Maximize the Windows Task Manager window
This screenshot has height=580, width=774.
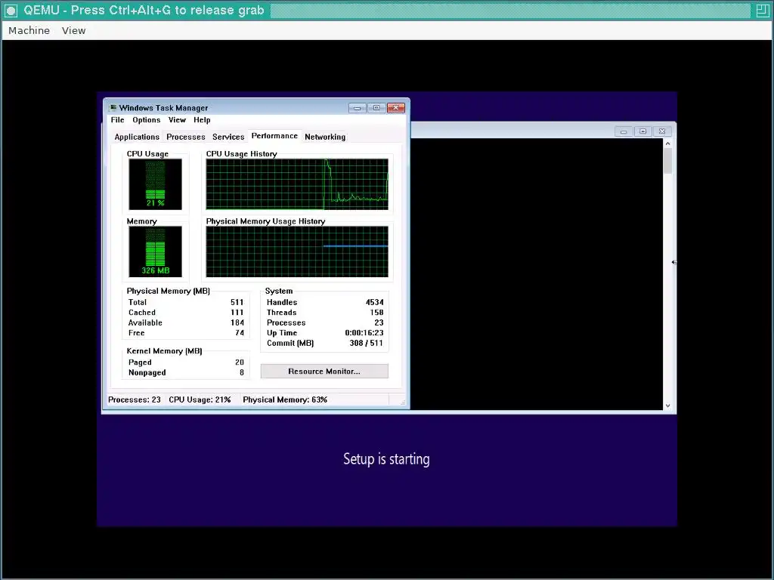[x=376, y=107]
